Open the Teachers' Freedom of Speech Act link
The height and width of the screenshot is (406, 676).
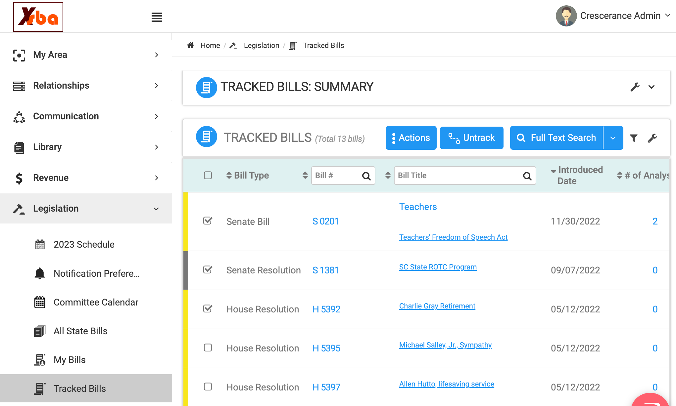[453, 237]
